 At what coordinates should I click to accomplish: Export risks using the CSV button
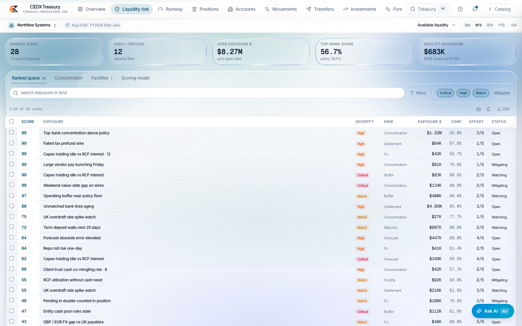pyautogui.click(x=503, y=109)
